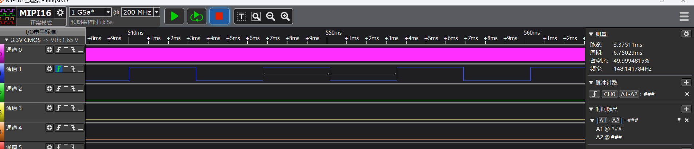Add a new time ruler with plus

(x=686, y=109)
